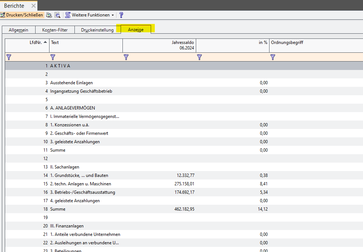Click the Drucken/Schließen toolbar button
This screenshot has height=252, width=363.
click(22, 15)
